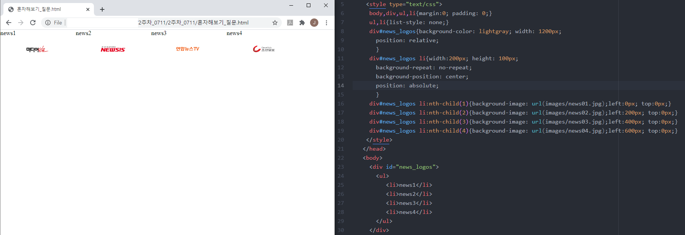Click the news2 text on the page
Viewport: 685px width, 235px height.
(83, 33)
